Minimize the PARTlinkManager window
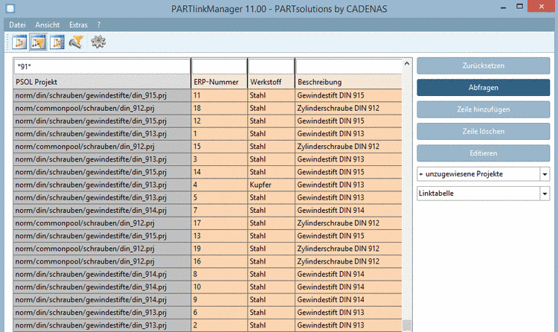Viewport: 558px width, 332px height. [x=503, y=7]
